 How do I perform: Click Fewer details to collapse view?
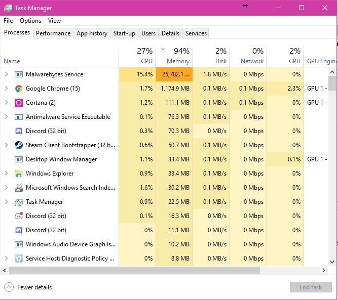pos(28,287)
